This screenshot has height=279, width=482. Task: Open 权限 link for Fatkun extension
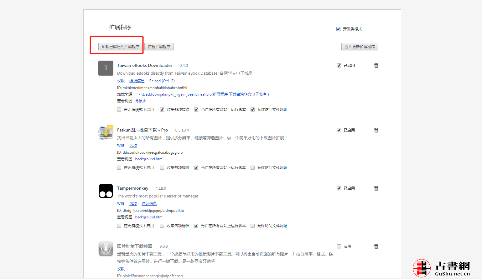(x=121, y=146)
